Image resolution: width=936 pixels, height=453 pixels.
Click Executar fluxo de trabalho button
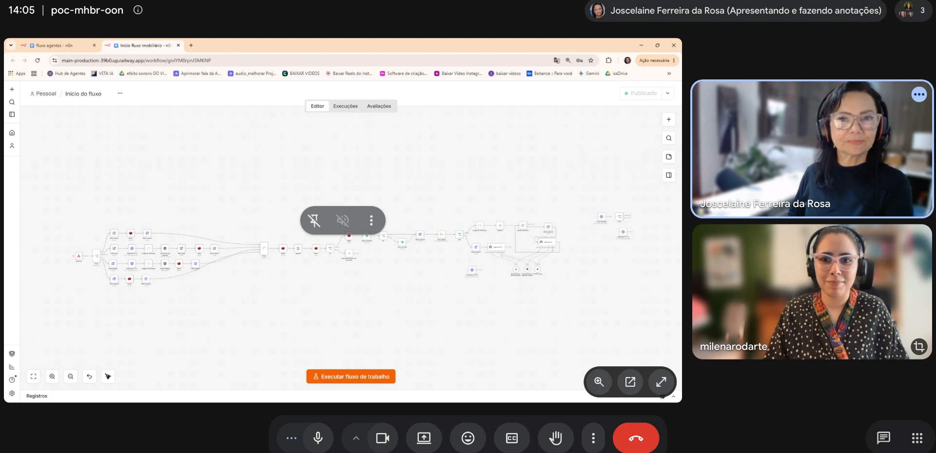pyautogui.click(x=351, y=377)
